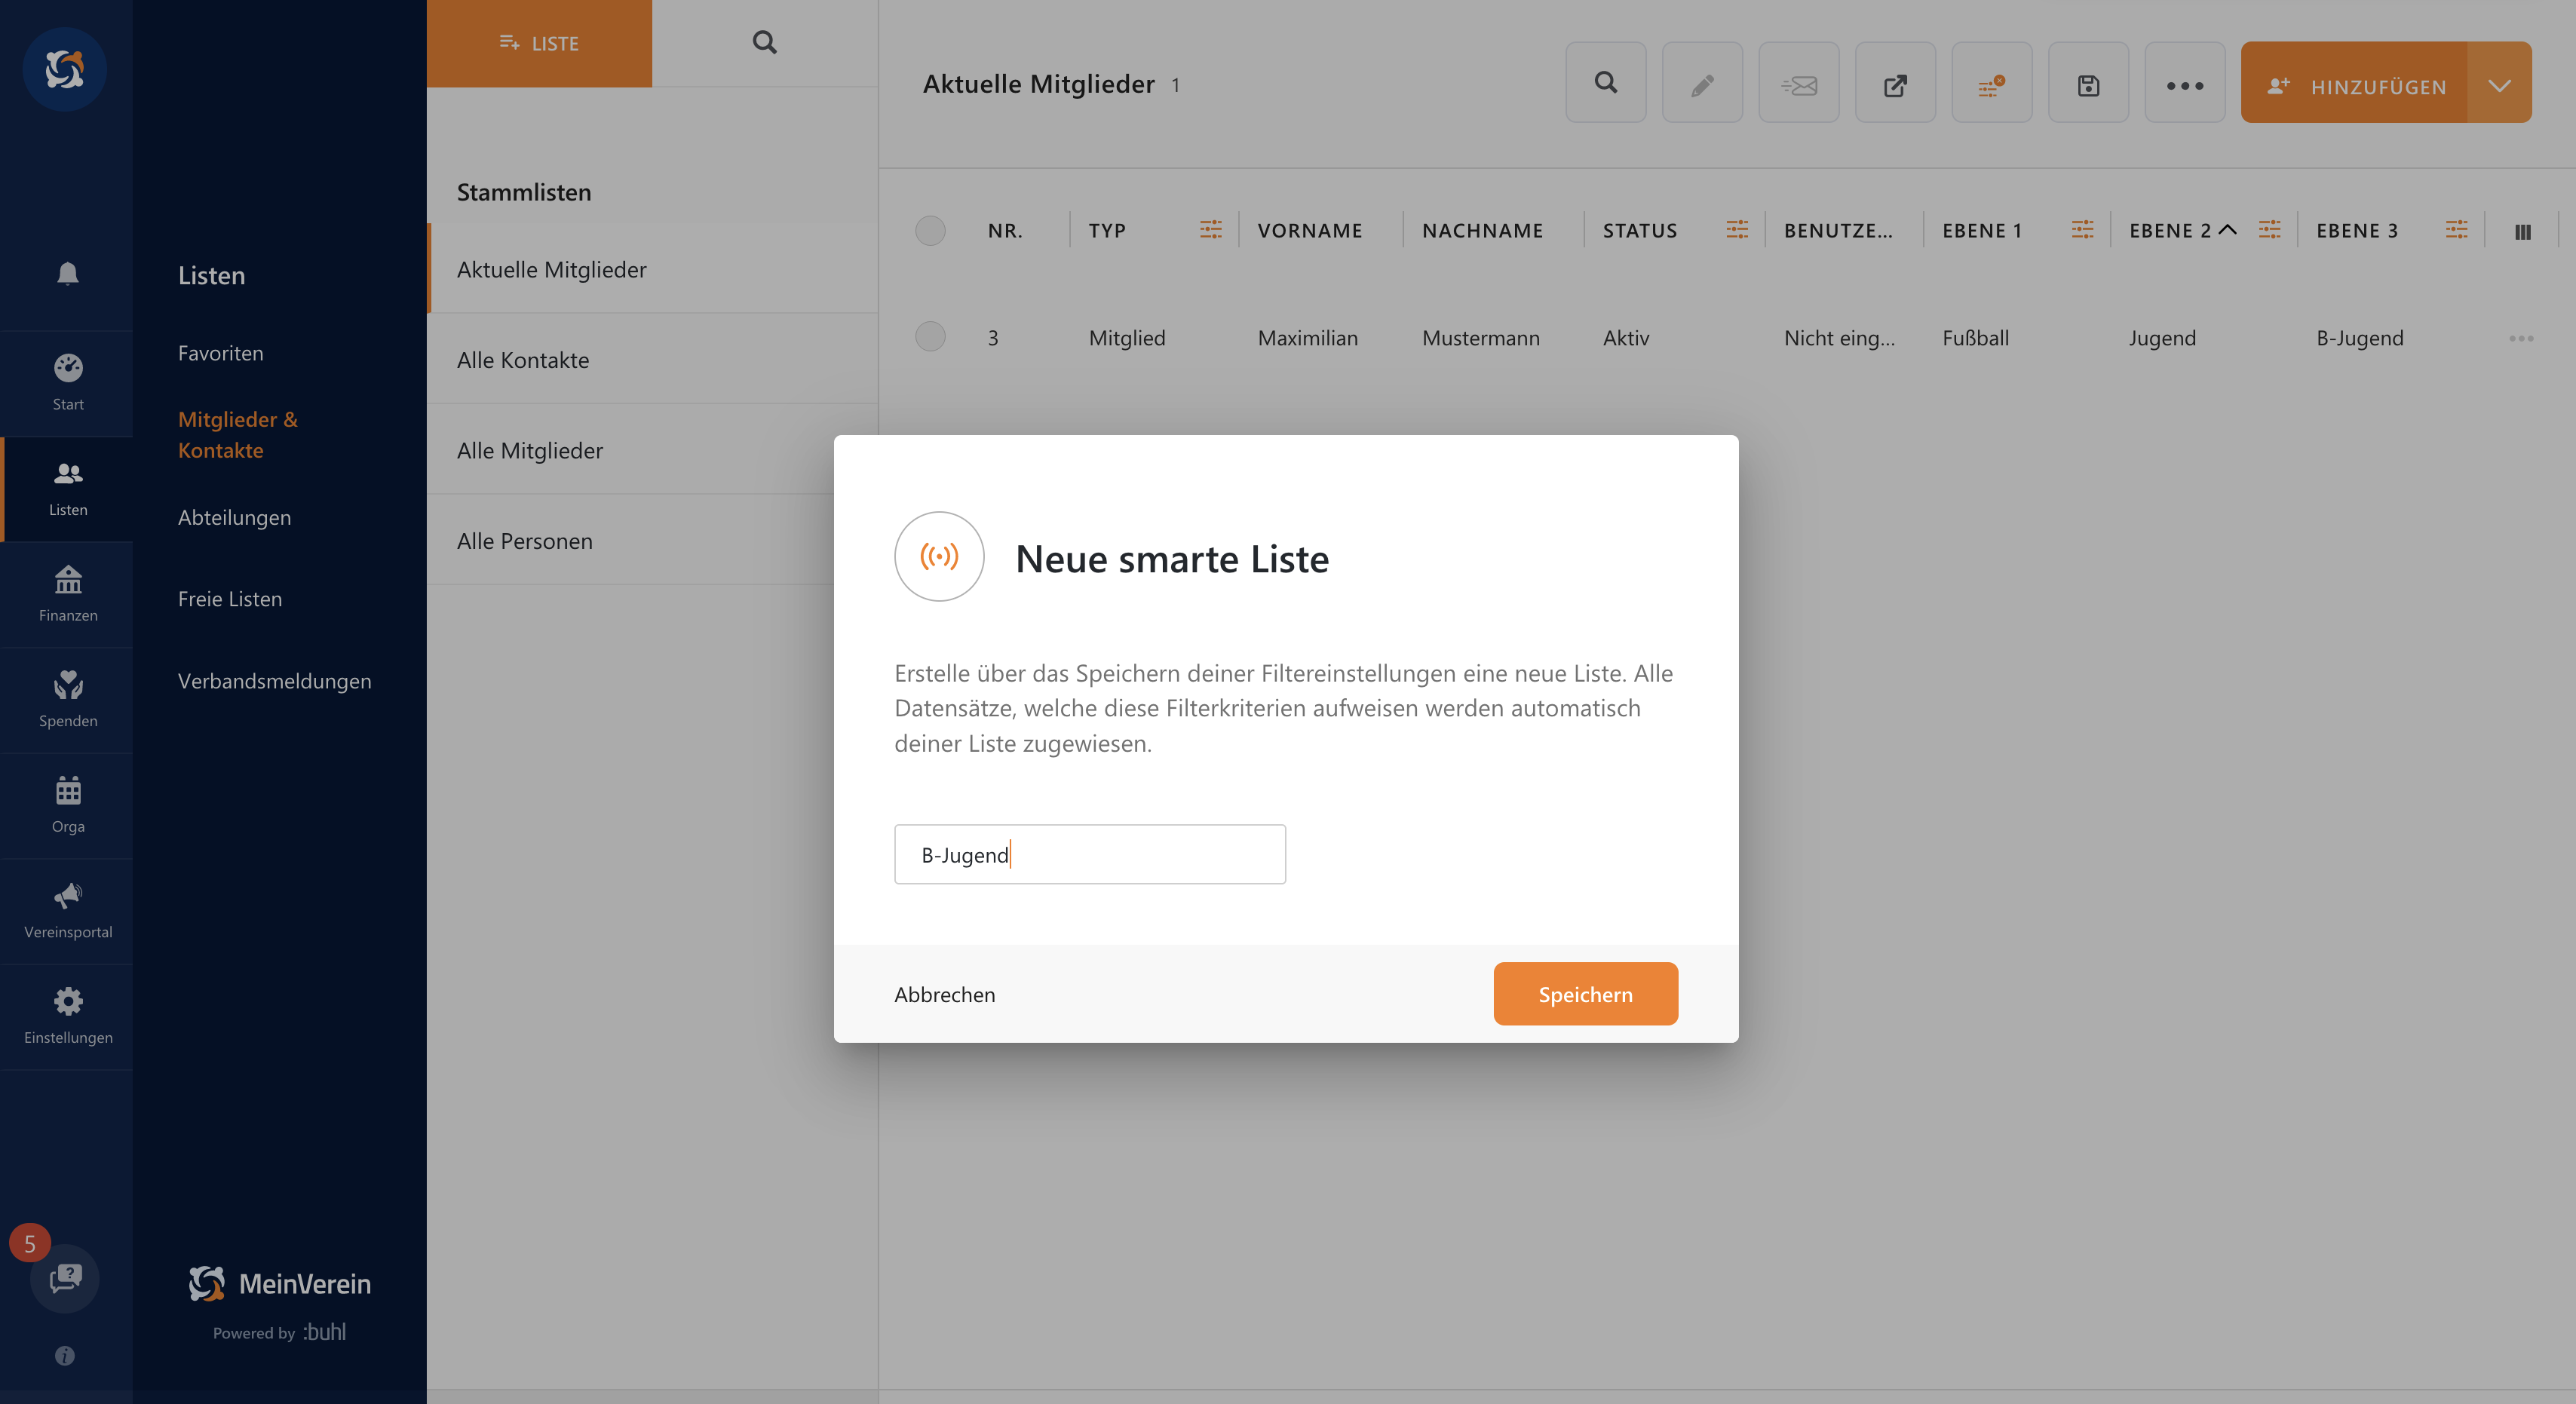Click the save view icon in the toolbar
This screenshot has height=1404, width=2576.
coord(2088,82)
